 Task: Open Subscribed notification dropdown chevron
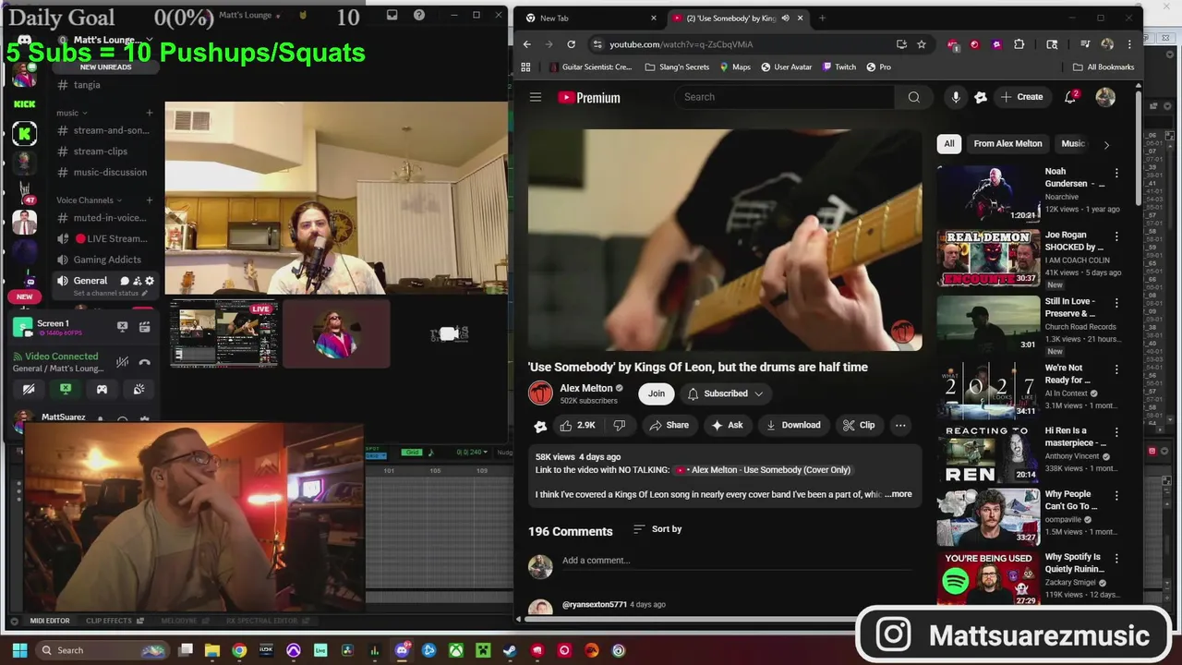[759, 393]
